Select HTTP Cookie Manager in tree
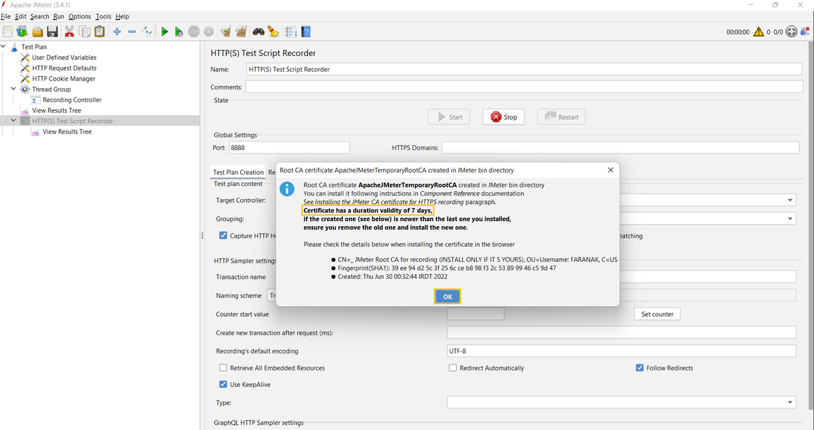Viewport: 814px width, 430px height. (63, 79)
